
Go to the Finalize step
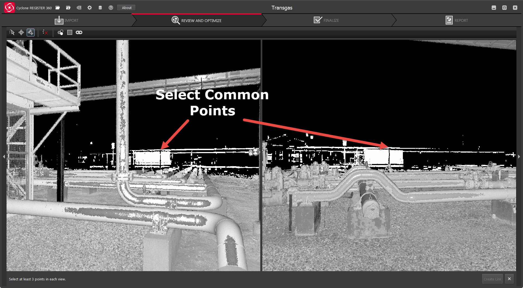326,20
